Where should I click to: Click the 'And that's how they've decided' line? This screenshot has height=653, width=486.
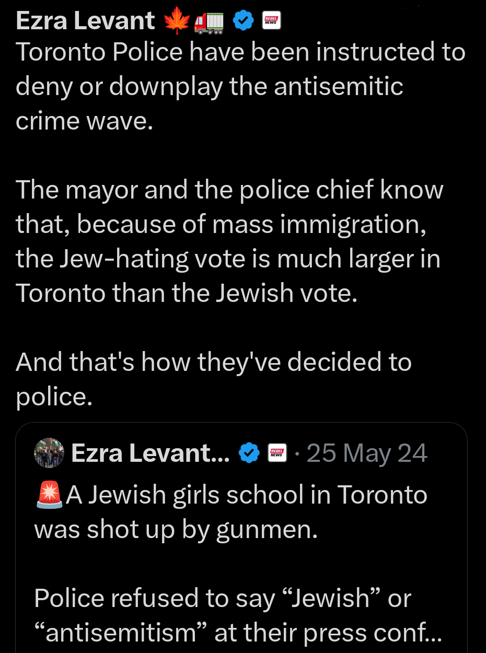(214, 362)
